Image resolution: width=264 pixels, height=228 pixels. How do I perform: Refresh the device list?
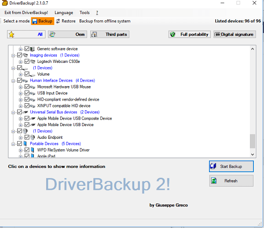point(231,181)
